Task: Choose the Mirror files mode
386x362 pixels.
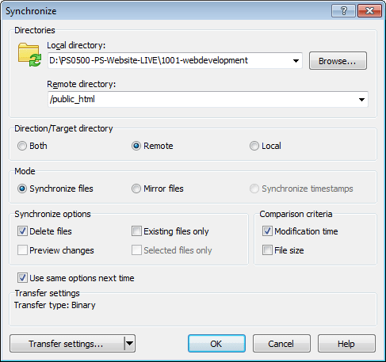Action: click(x=136, y=189)
